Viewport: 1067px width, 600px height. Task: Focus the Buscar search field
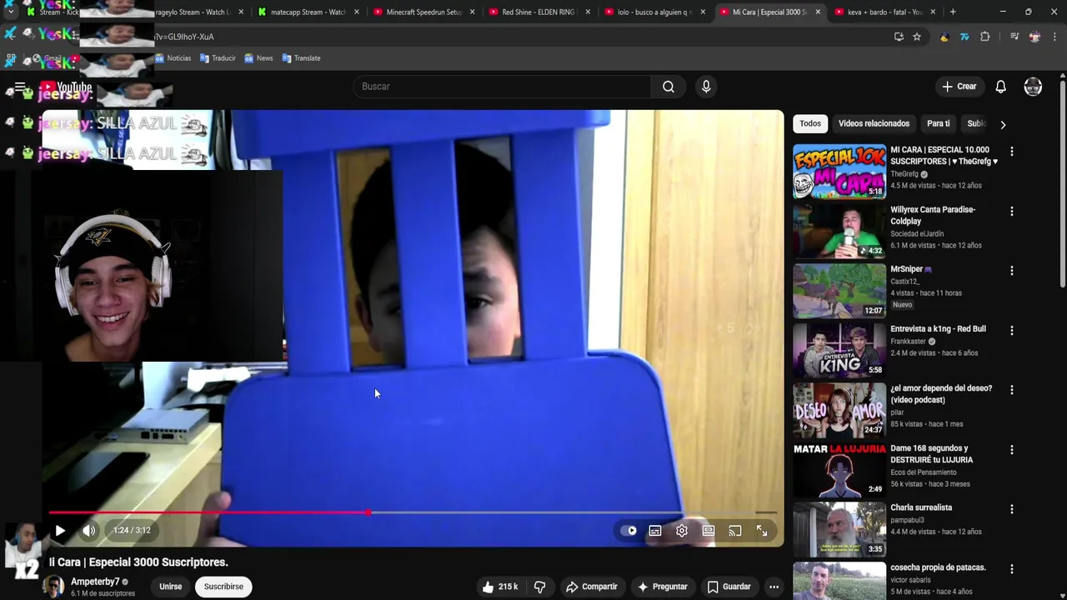pos(503,87)
